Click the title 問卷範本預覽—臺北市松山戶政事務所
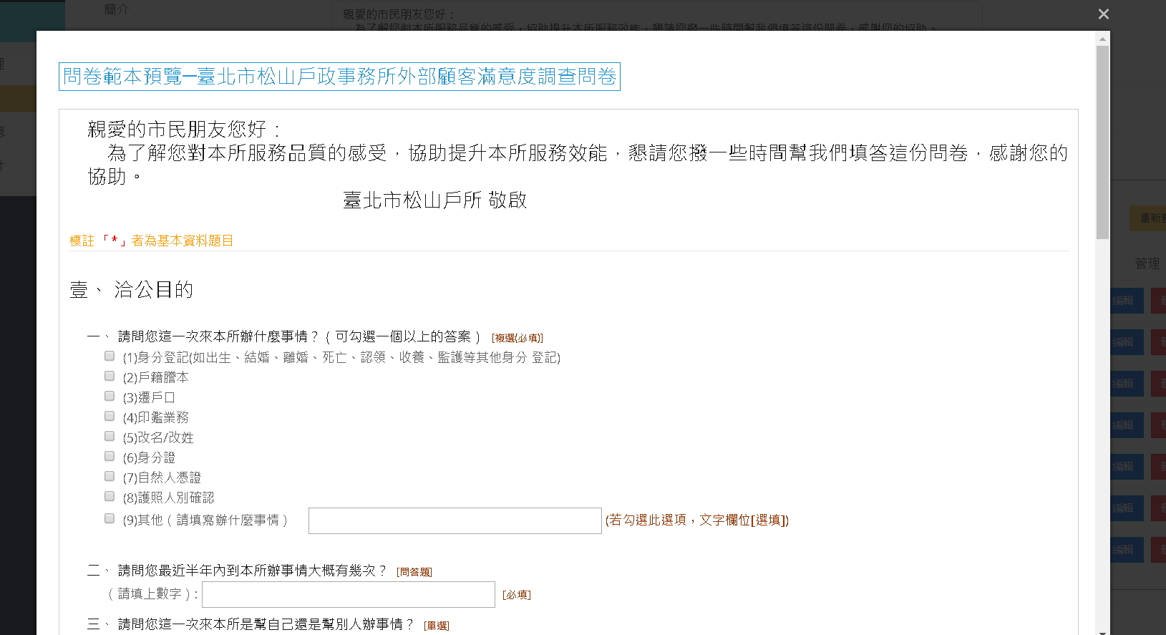This screenshot has height=635, width=1166. tap(339, 77)
